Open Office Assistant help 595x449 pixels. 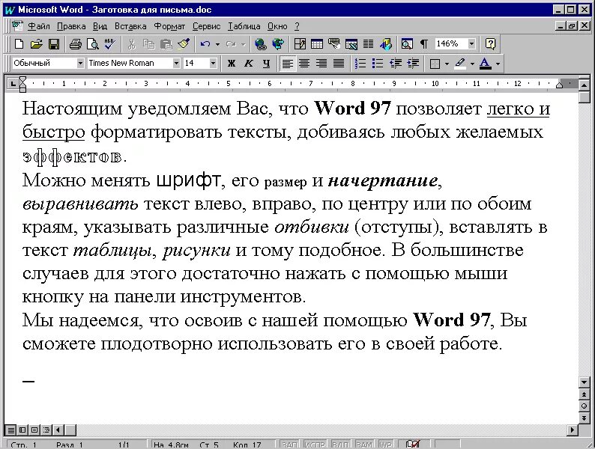coord(490,44)
